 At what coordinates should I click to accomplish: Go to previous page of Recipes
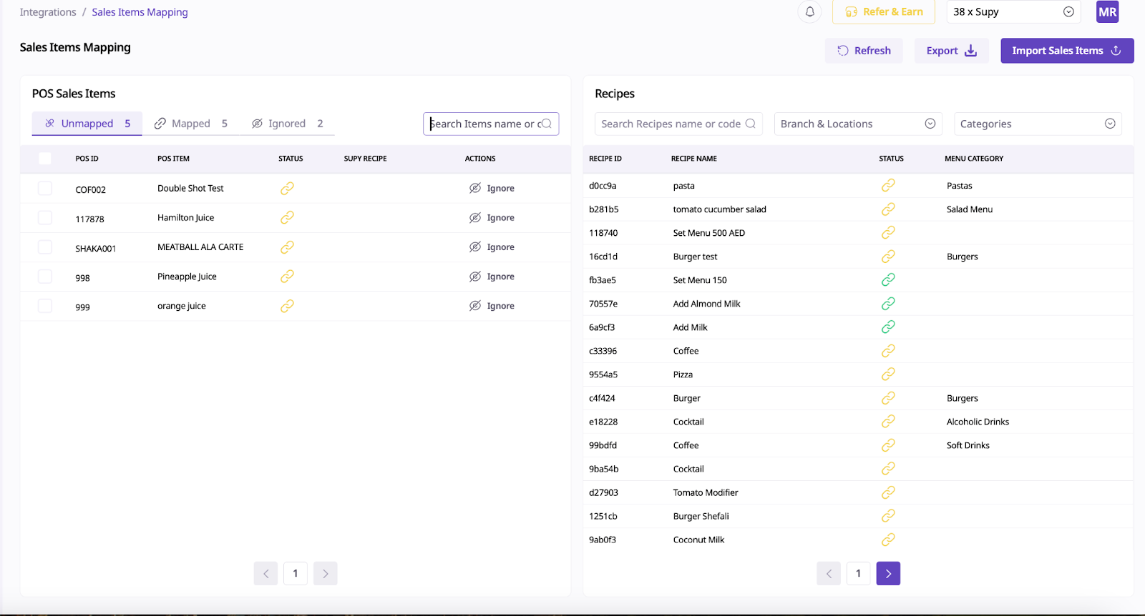coord(829,573)
